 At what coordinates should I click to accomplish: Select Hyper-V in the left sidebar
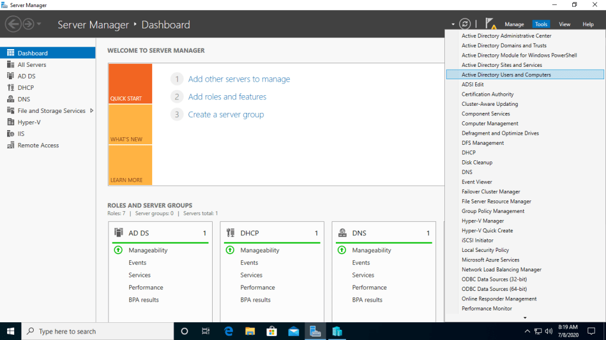click(x=29, y=122)
